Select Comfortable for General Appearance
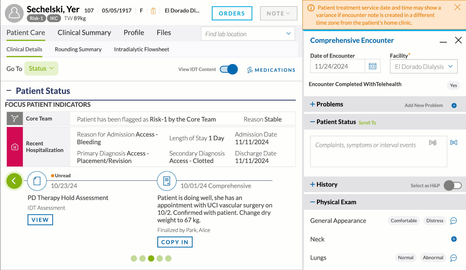The width and height of the screenshot is (466, 270). 404,220
